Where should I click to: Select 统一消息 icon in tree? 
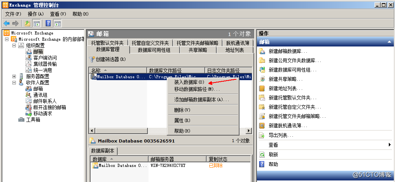click(29, 70)
